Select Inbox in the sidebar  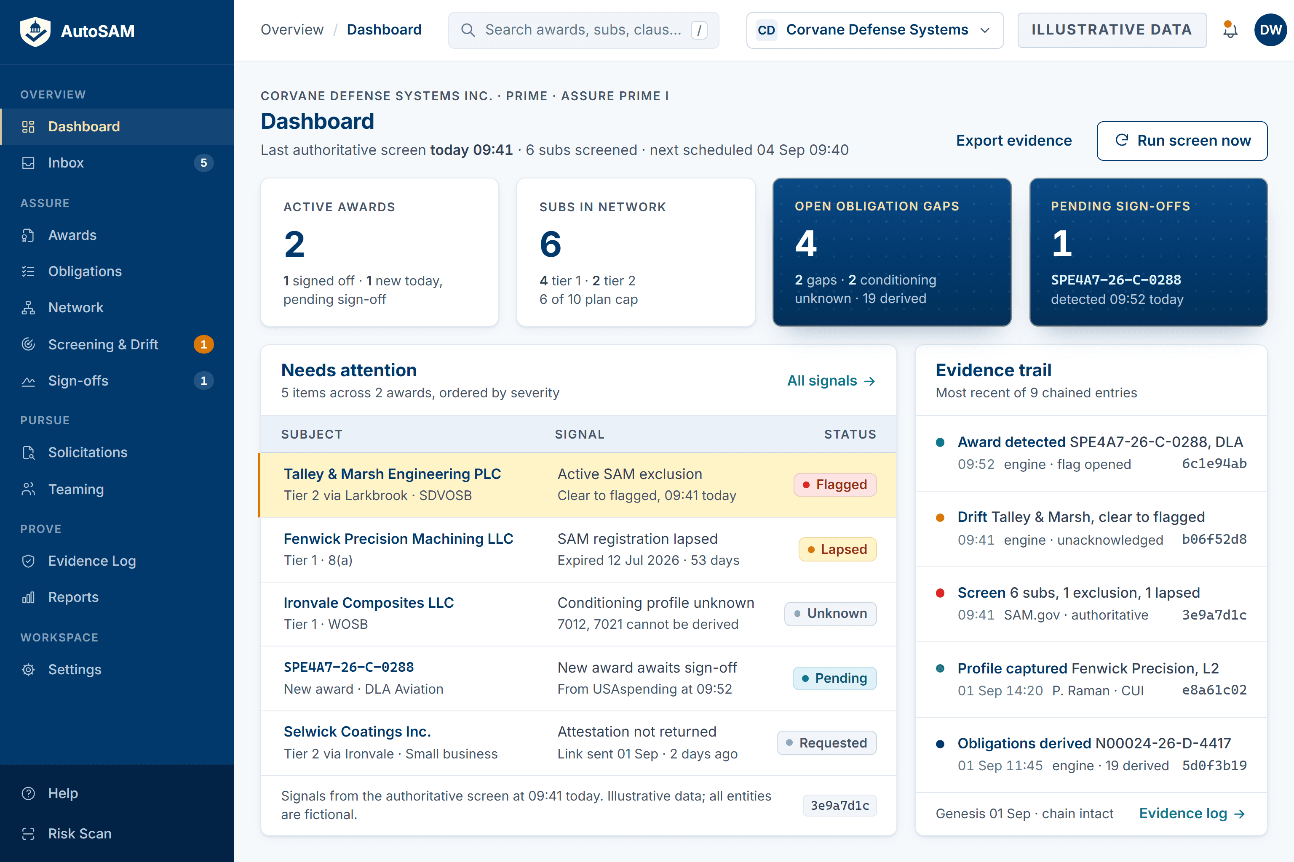tap(117, 163)
